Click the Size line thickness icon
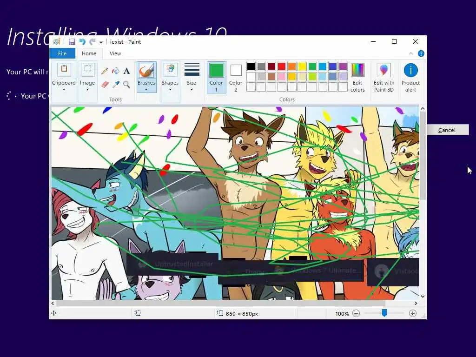 192,70
